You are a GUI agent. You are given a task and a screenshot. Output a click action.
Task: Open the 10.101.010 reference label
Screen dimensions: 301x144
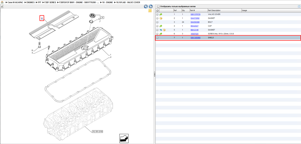[x=98, y=132]
